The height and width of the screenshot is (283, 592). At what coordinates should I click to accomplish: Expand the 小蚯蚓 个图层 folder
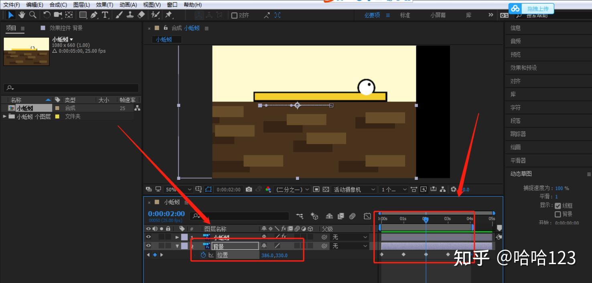point(5,116)
